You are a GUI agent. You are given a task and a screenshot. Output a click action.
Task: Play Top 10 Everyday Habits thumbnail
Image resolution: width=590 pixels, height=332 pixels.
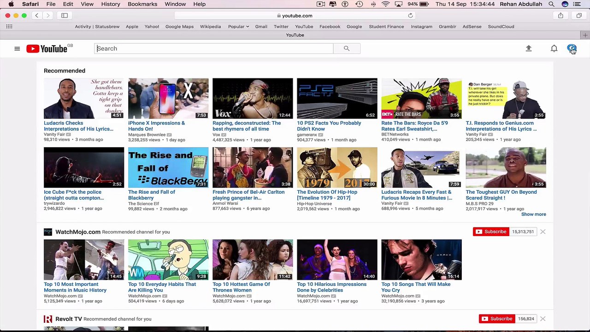tap(168, 260)
